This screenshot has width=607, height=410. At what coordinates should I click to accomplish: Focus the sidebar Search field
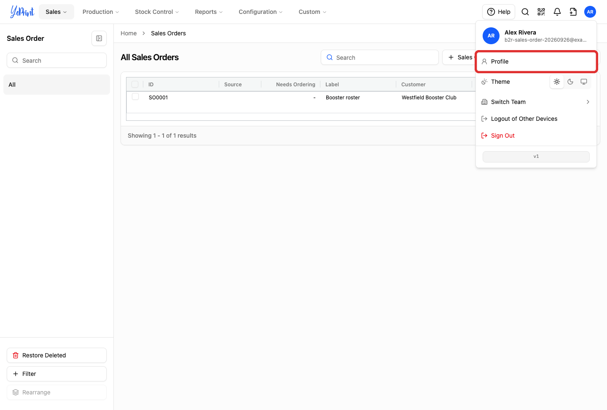pyautogui.click(x=56, y=60)
